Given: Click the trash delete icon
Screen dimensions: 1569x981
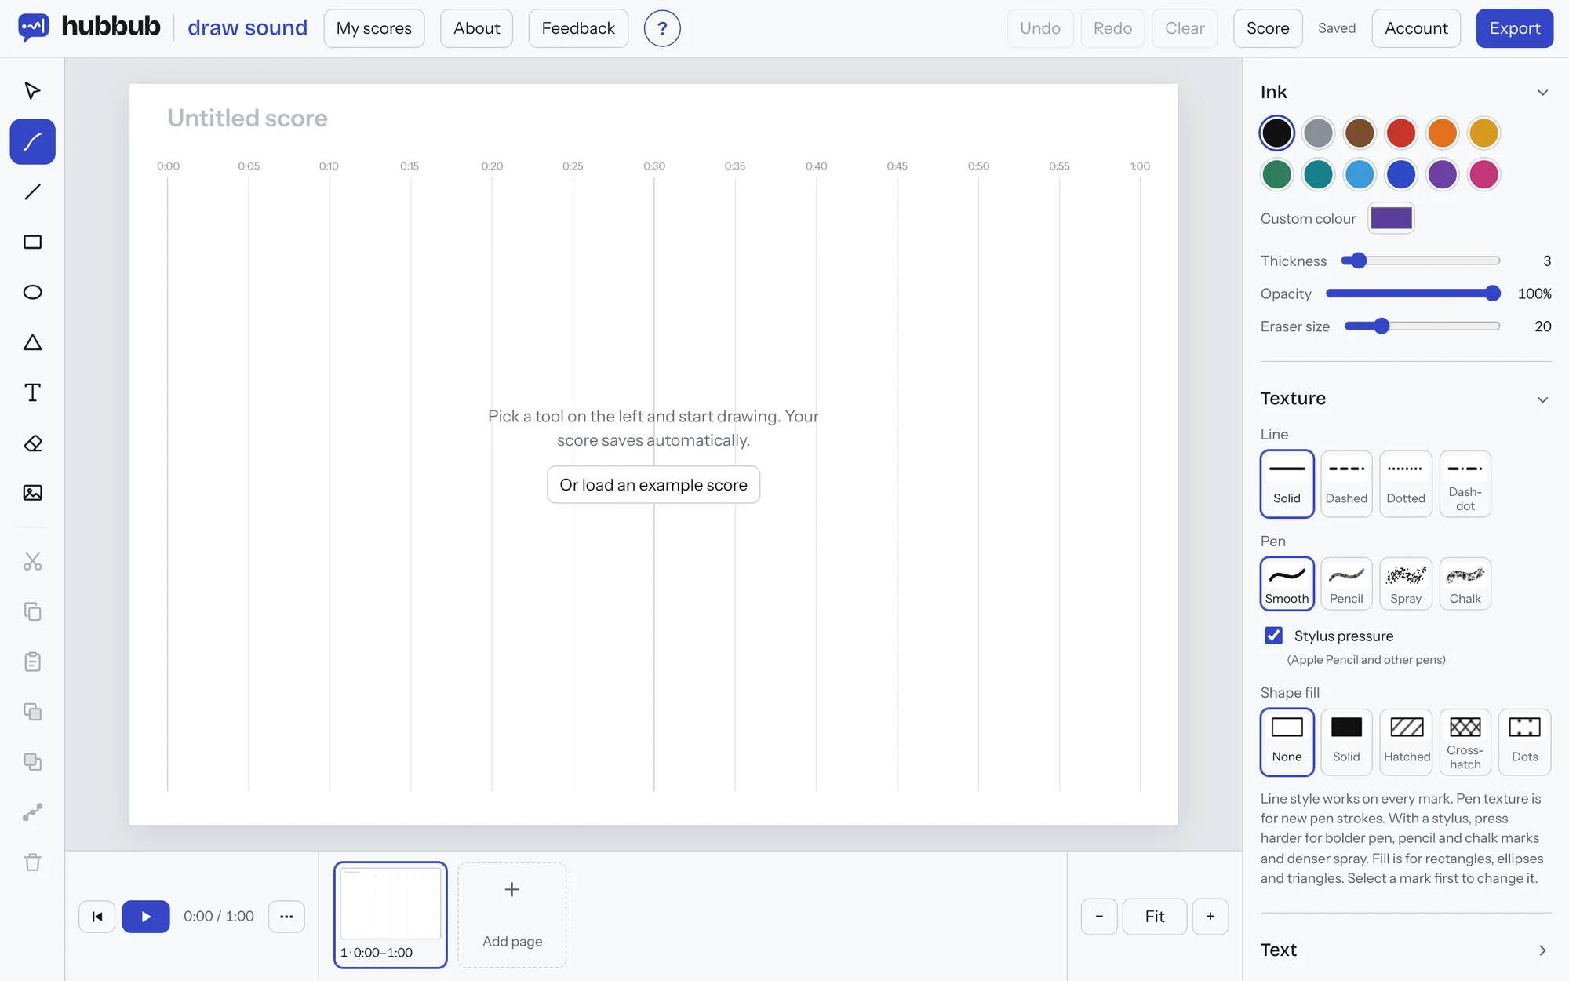Looking at the screenshot, I should (x=32, y=862).
